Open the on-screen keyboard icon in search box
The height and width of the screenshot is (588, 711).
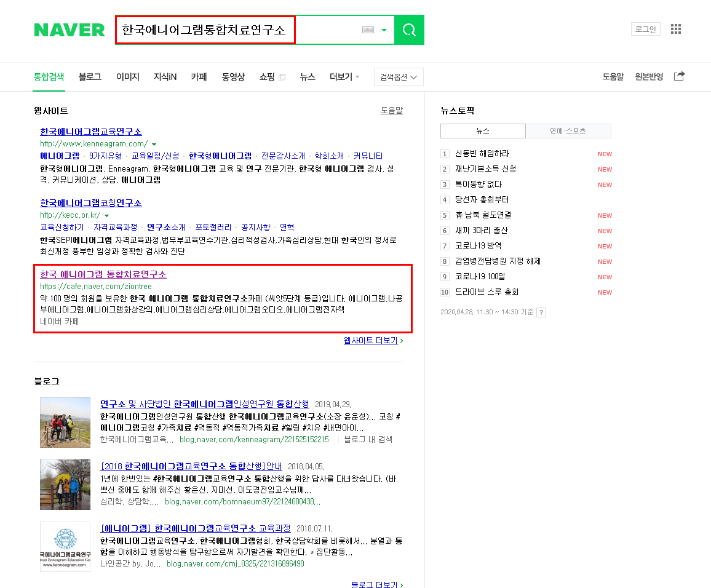pos(368,30)
